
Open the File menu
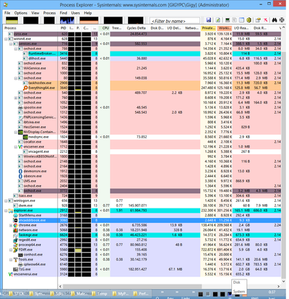(x=7, y=13)
